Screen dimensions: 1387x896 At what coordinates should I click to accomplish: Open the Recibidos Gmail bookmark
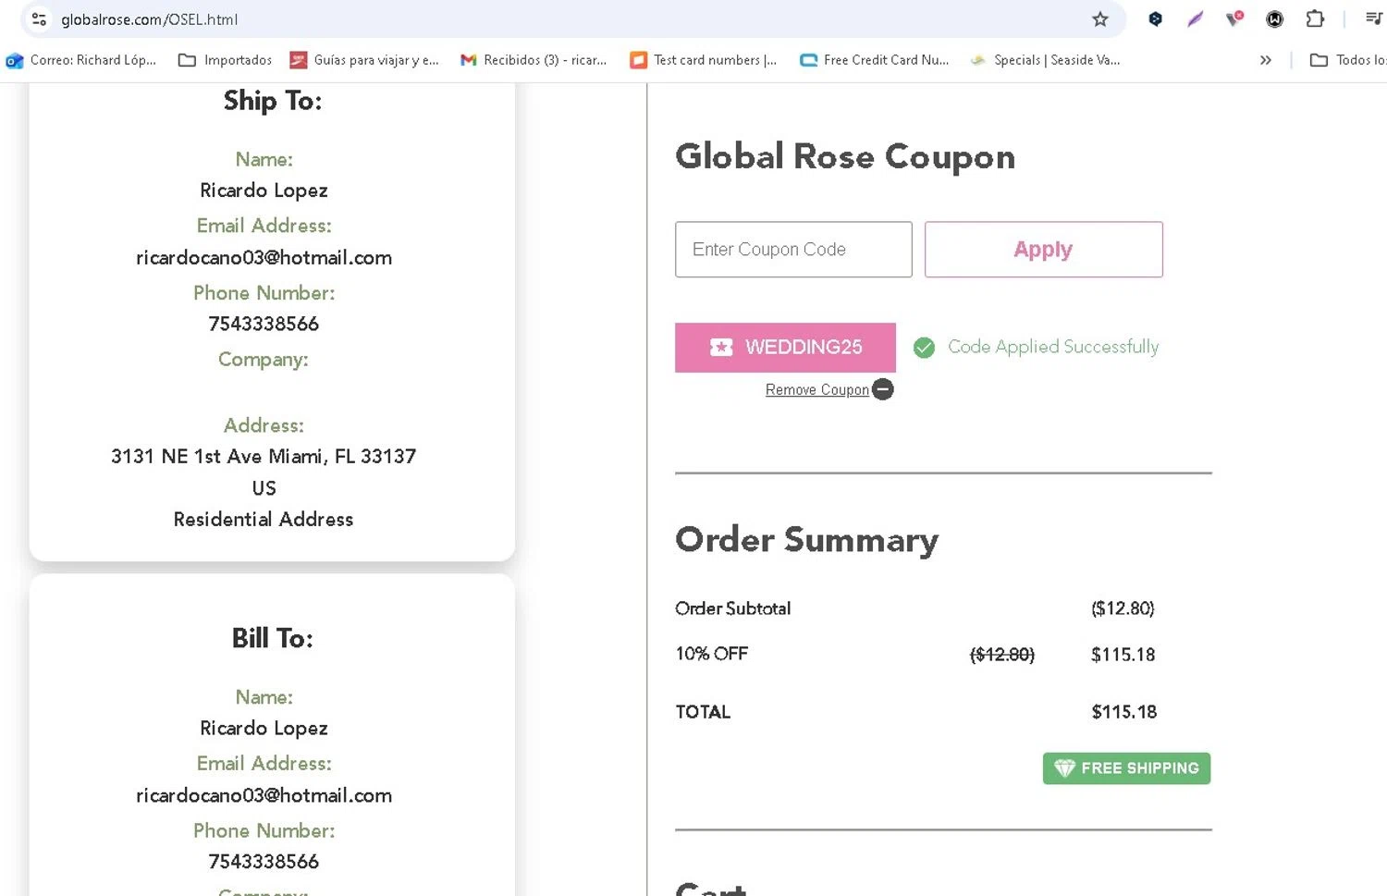click(x=534, y=60)
